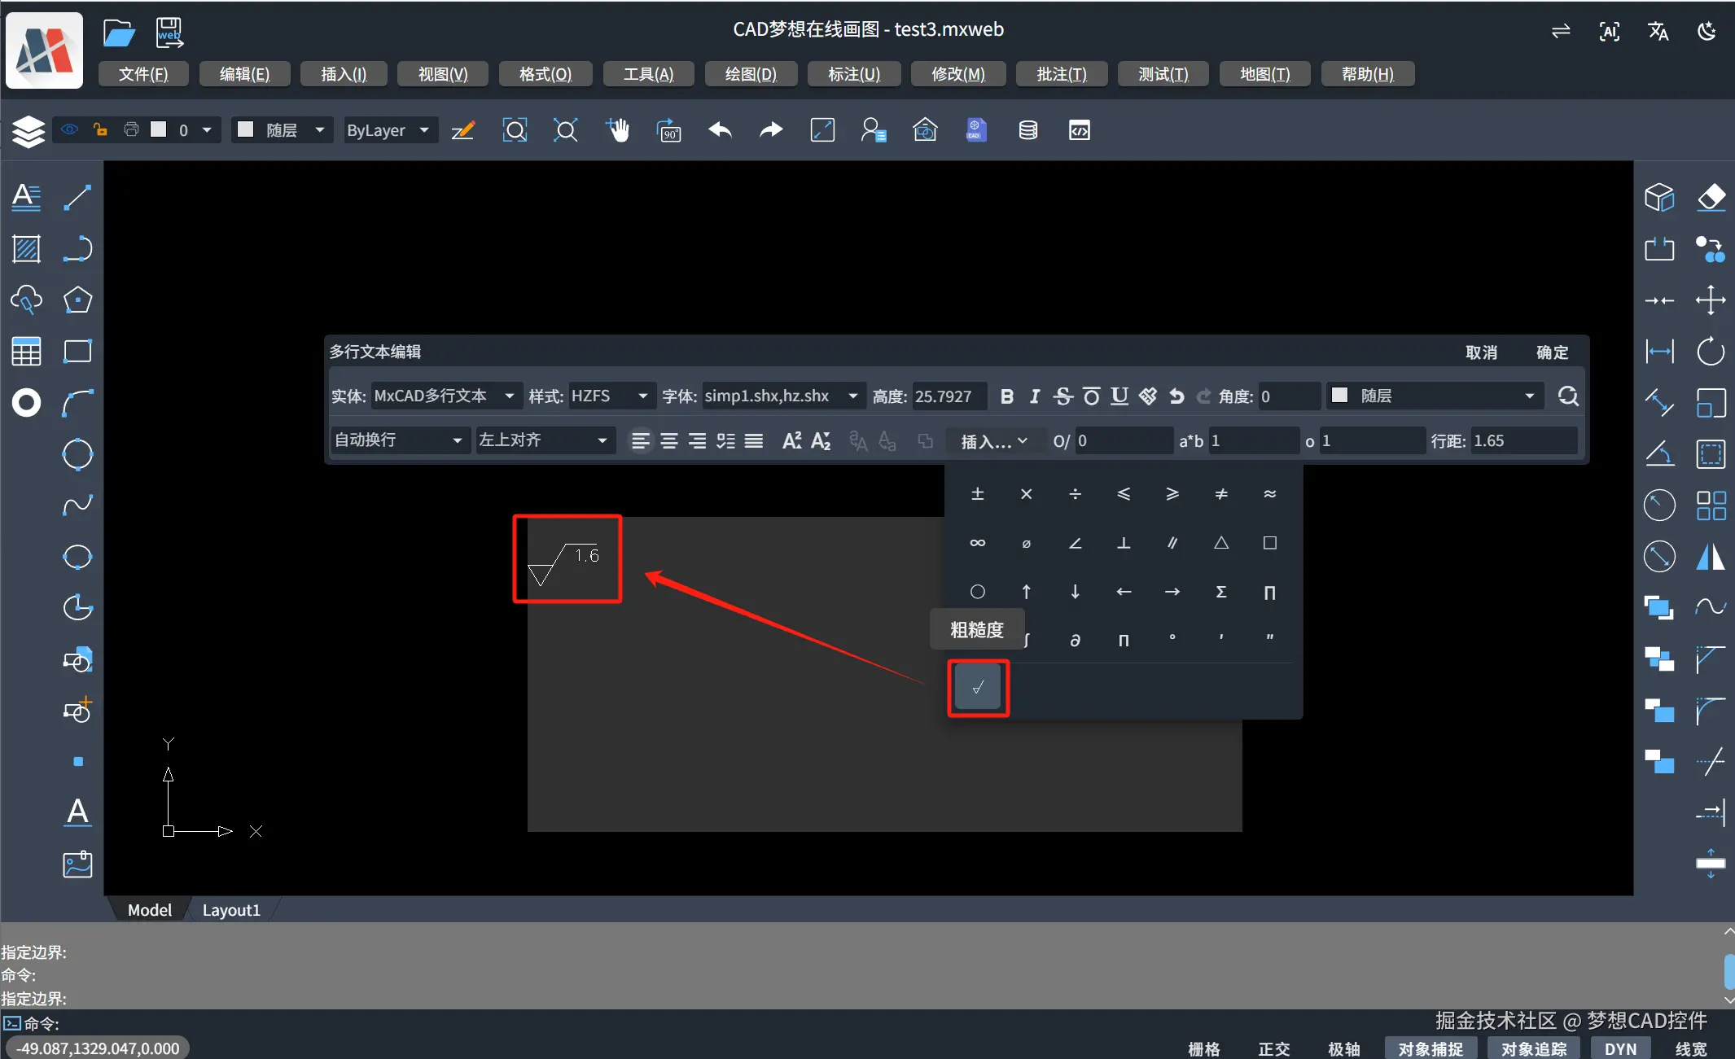1735x1059 pixels.
Task: Open the ByLayer linetype dropdown
Action: coord(388,130)
